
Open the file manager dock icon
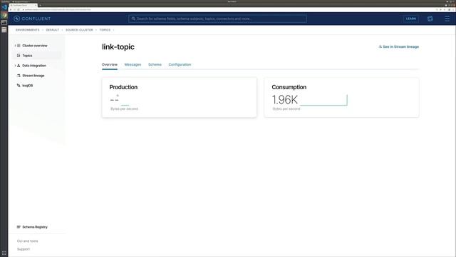click(x=4, y=30)
